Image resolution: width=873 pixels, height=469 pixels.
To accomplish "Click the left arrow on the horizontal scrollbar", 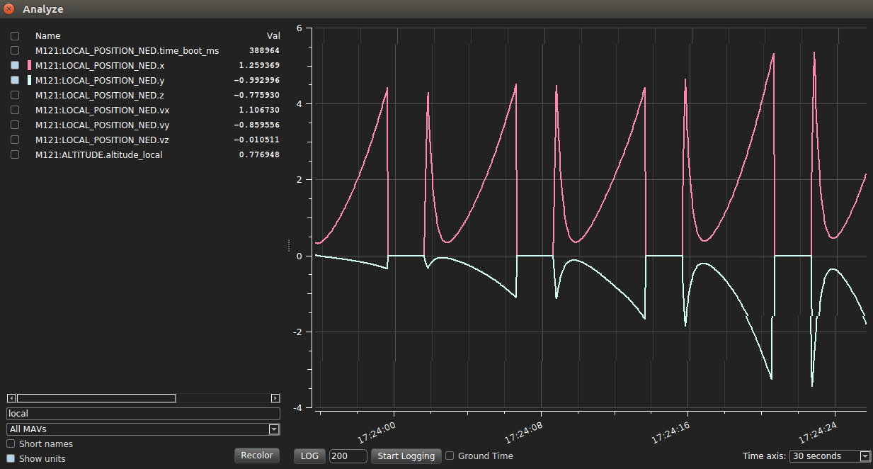I will coord(10,398).
